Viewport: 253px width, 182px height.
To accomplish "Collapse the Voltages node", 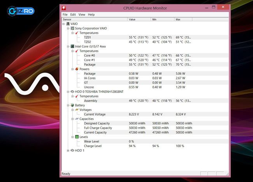I will 73,110.
